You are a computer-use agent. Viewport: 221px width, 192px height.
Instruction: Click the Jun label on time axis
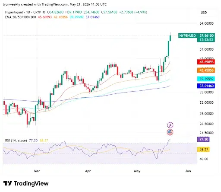click(x=188, y=171)
